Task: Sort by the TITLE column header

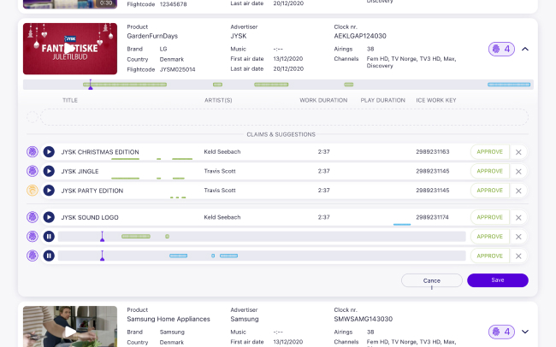Action: (x=70, y=100)
